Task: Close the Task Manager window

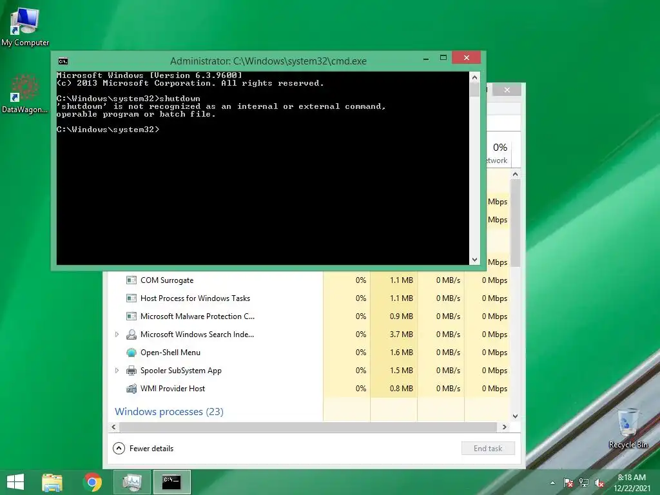Action: click(507, 90)
